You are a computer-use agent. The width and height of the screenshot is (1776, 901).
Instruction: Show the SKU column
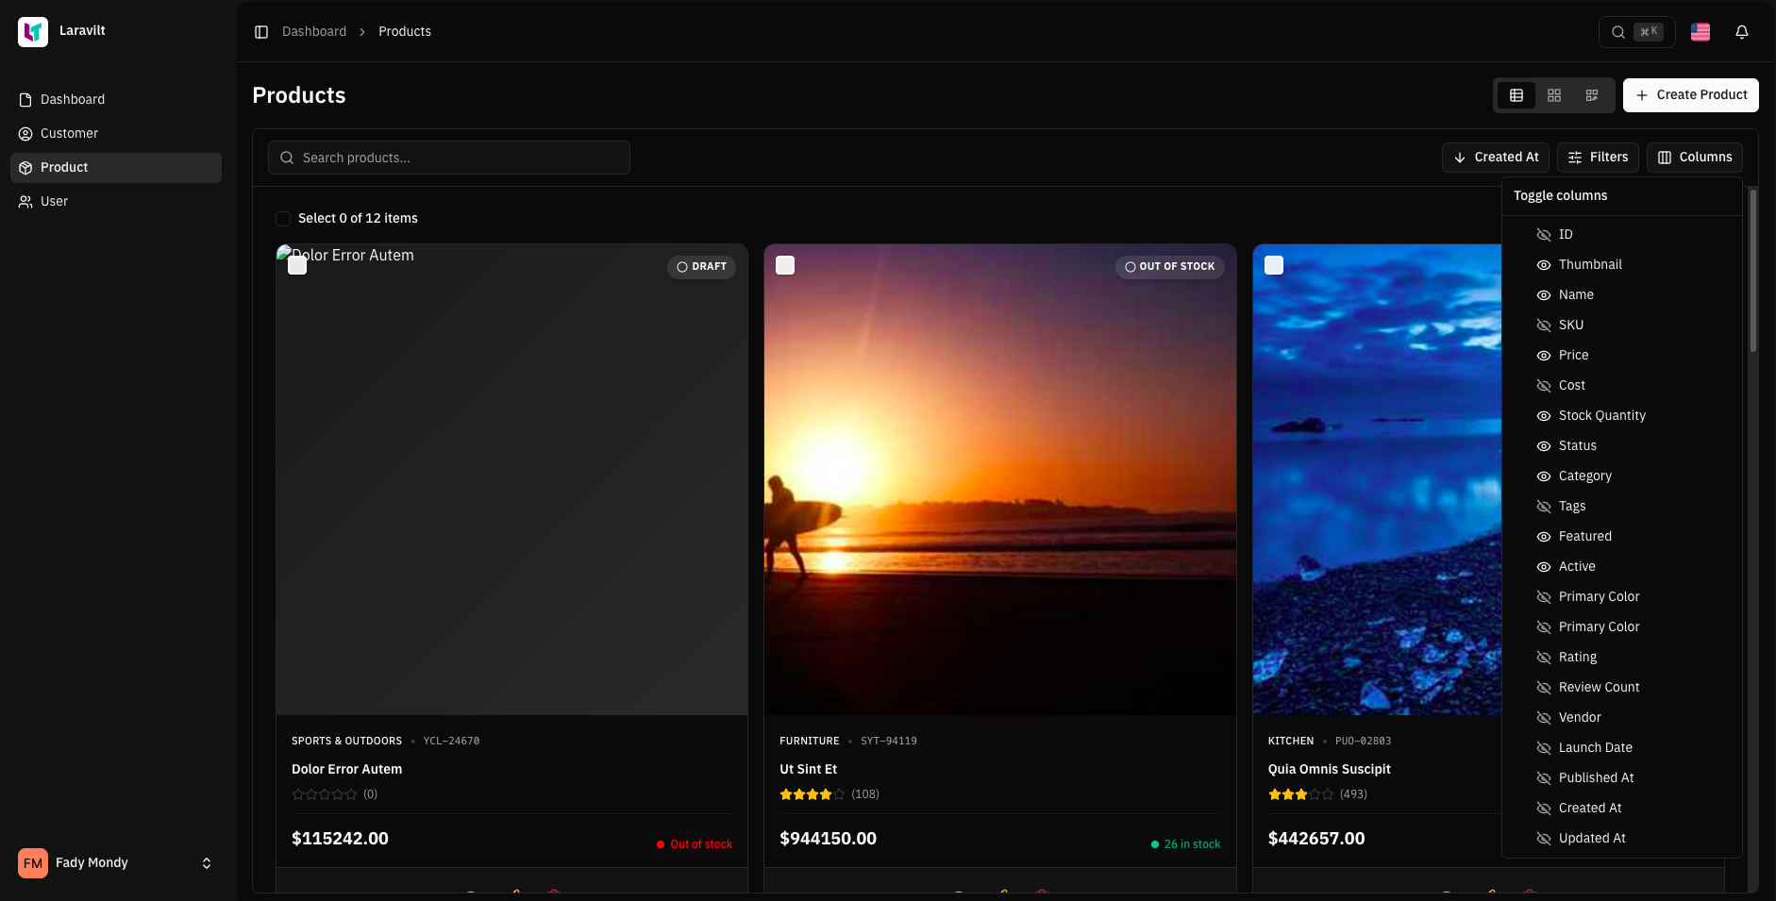1569,325
